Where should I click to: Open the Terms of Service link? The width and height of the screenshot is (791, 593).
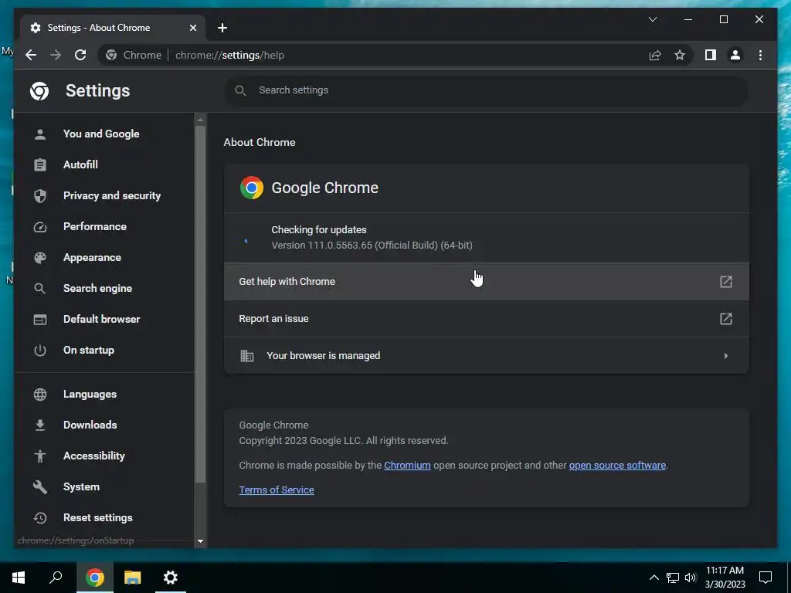pyautogui.click(x=277, y=490)
